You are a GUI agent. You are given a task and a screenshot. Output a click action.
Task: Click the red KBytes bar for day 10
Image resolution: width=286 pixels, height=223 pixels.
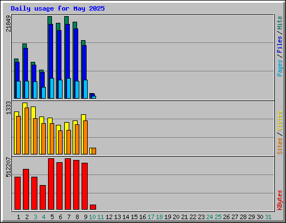coord(93,207)
